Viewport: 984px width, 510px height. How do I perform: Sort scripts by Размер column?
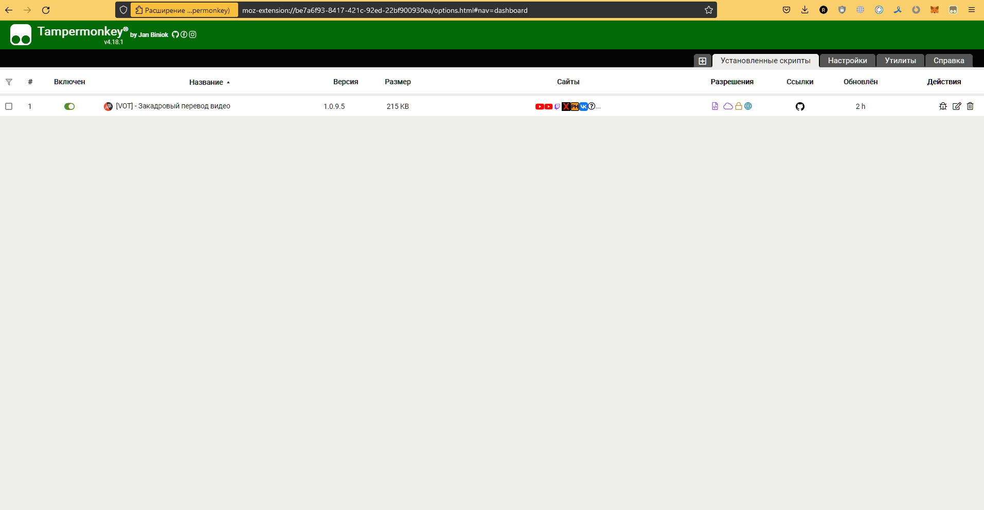(x=398, y=82)
